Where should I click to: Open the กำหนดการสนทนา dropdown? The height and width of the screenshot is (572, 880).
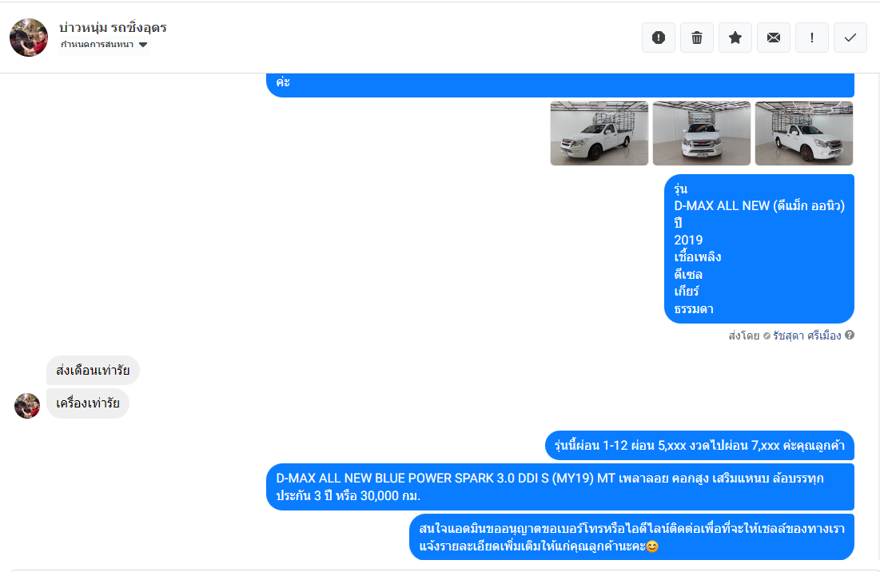tap(104, 45)
